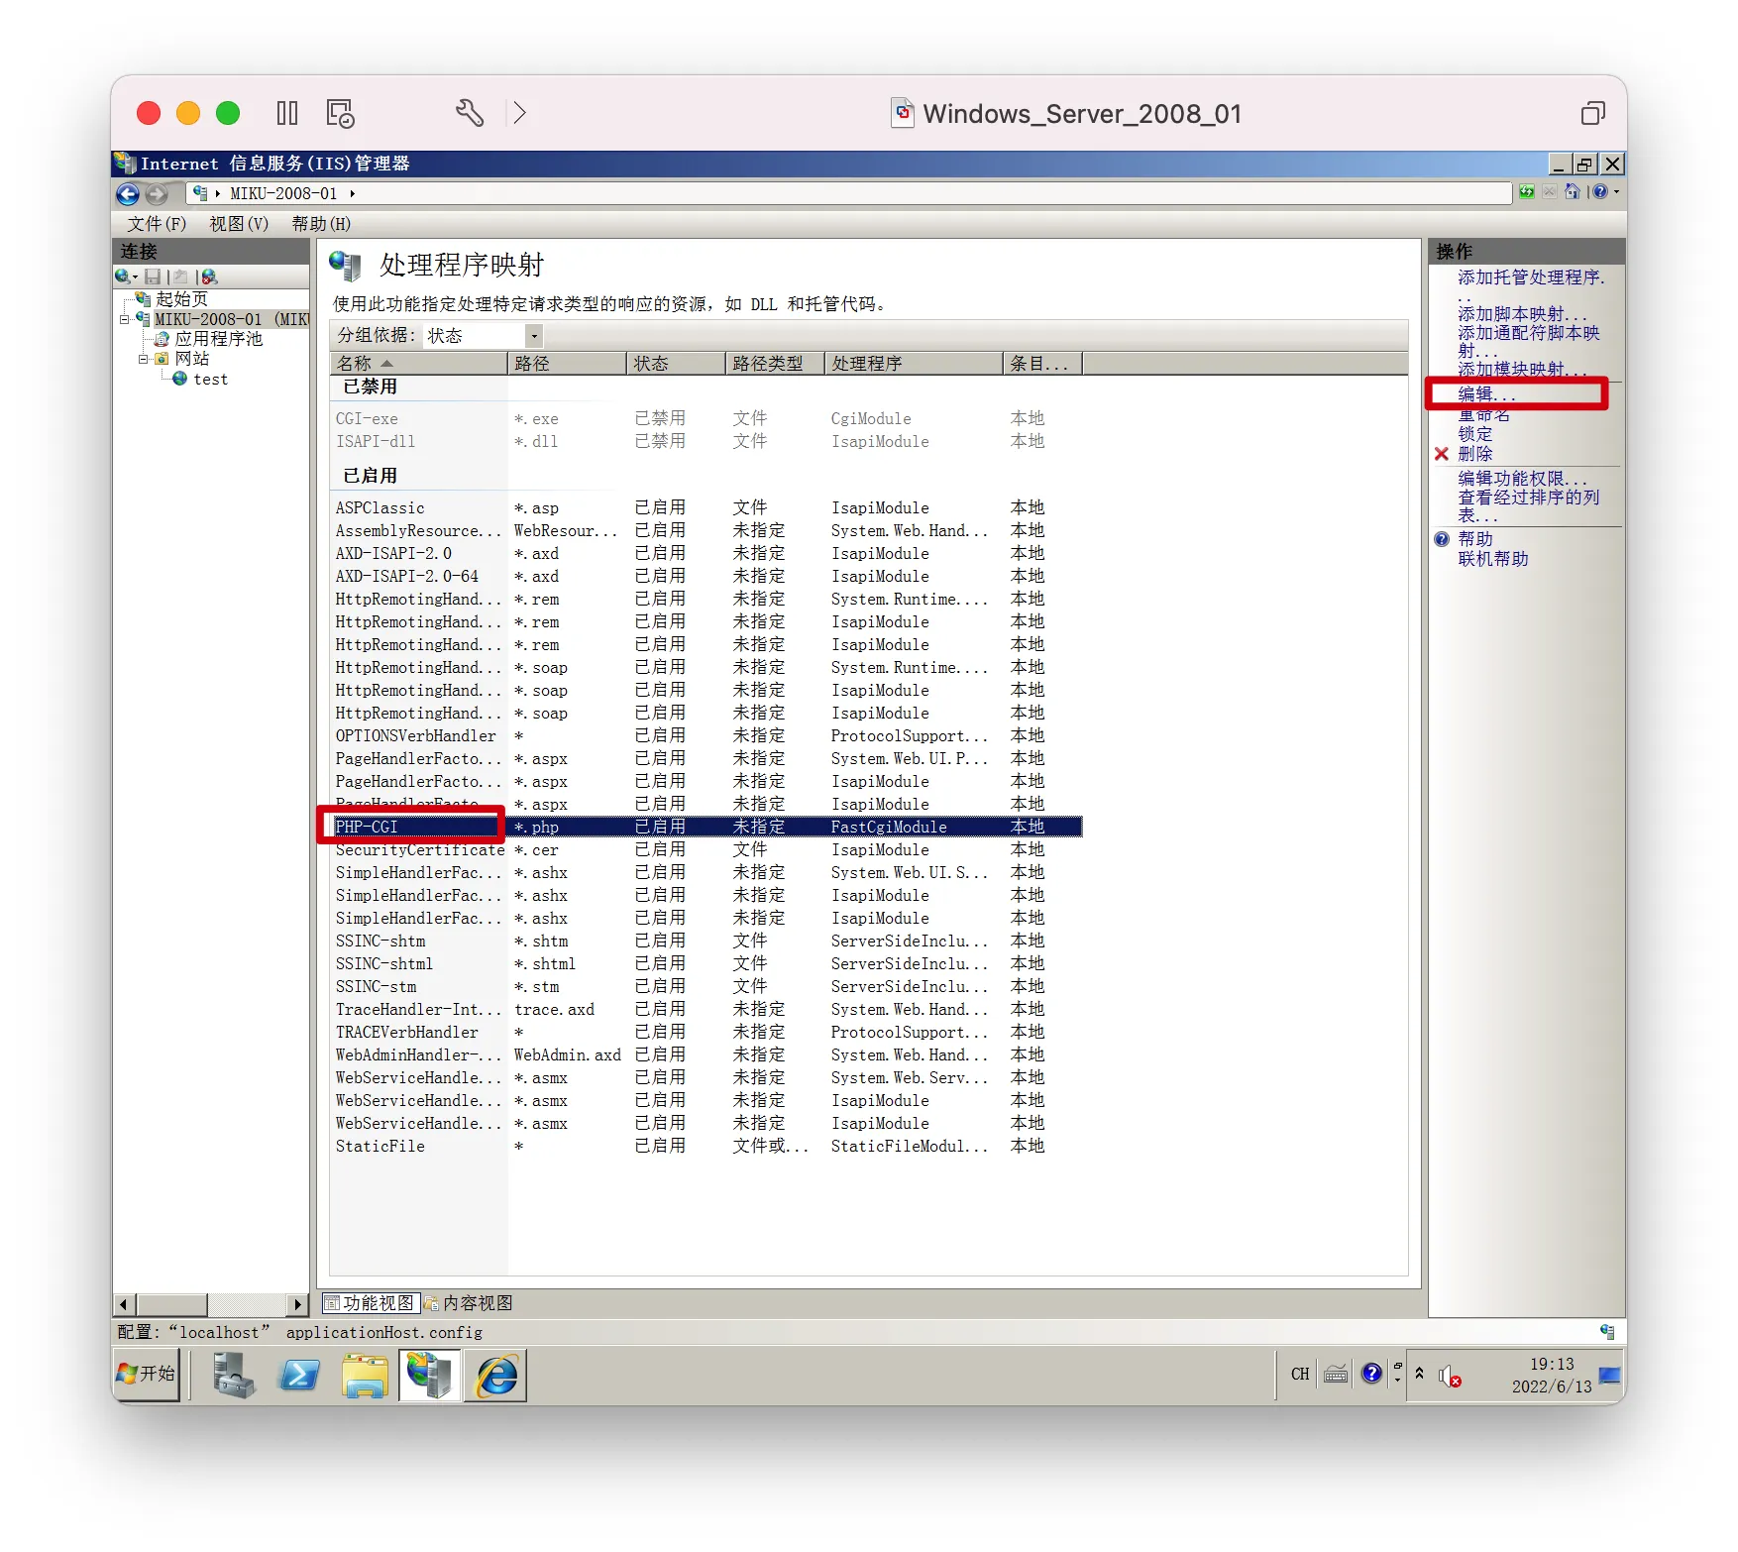This screenshot has height=1552, width=1738.
Task: Click the VM window mode icon in title bar
Action: [x=1593, y=114]
